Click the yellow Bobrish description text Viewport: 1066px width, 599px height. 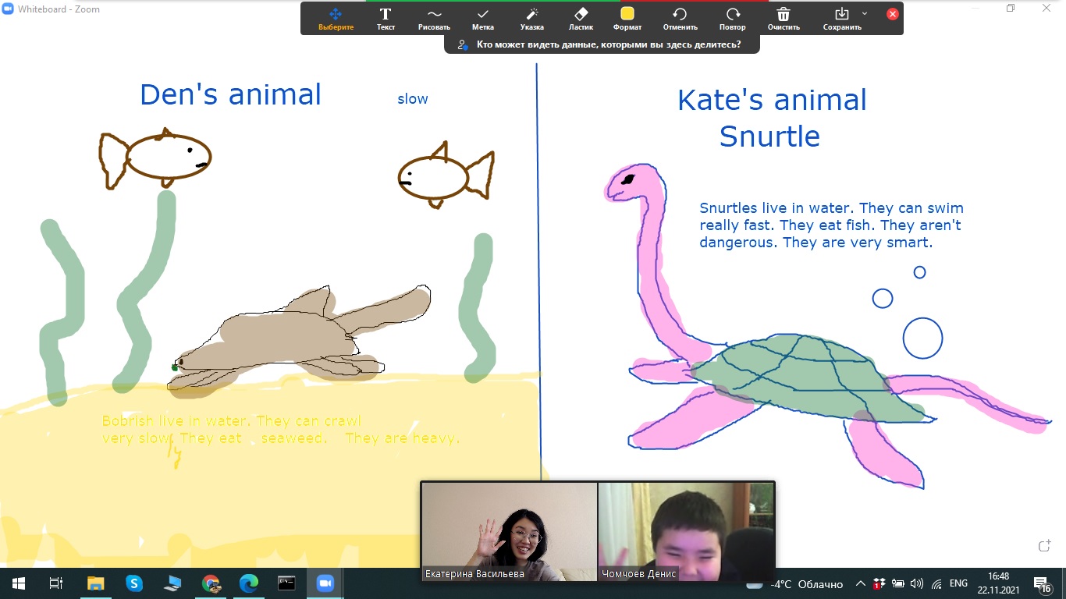pyautogui.click(x=281, y=430)
